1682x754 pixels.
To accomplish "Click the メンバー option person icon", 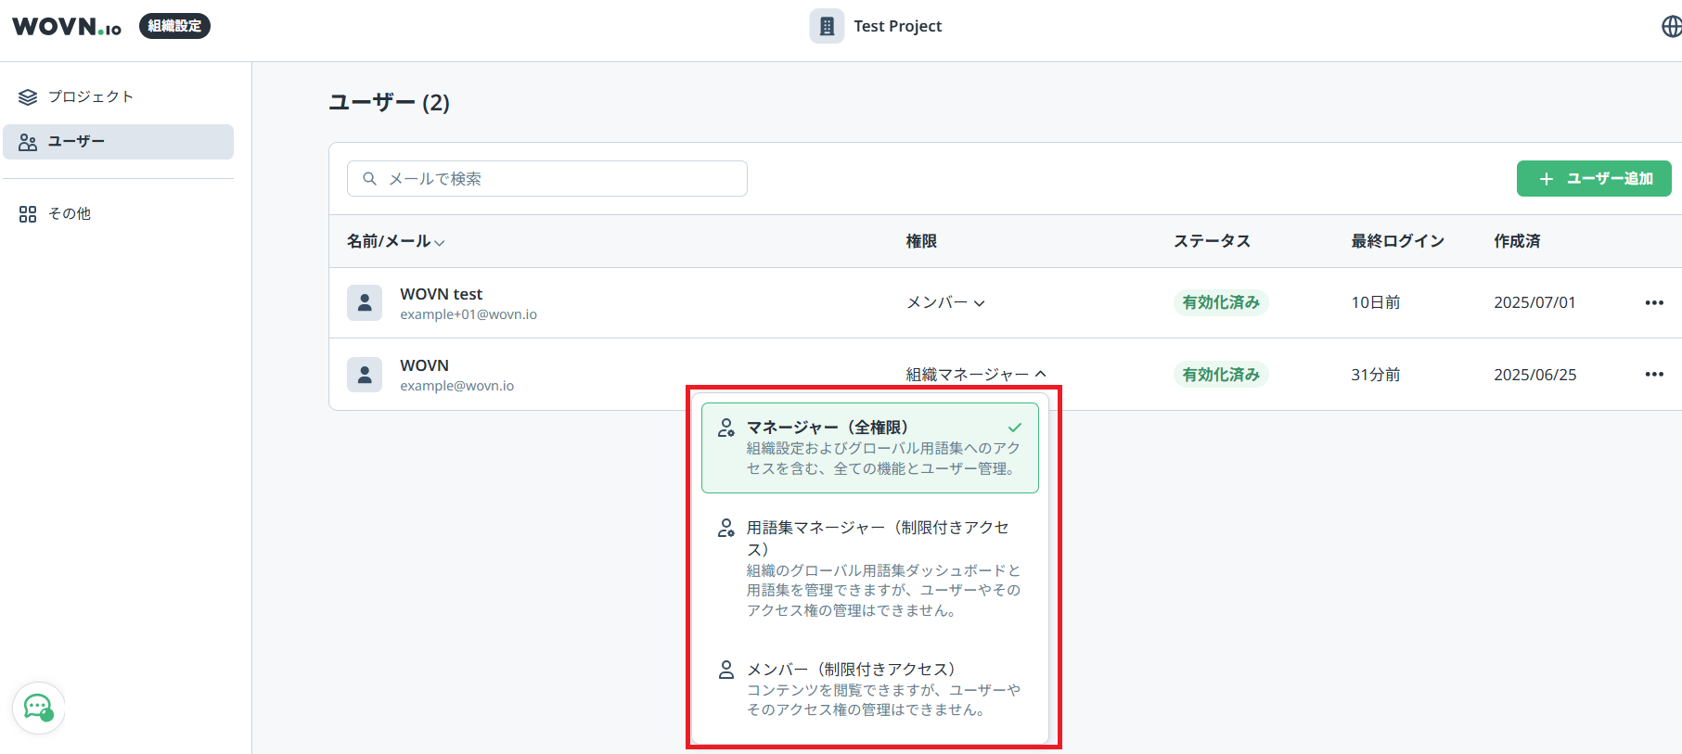I will (726, 670).
